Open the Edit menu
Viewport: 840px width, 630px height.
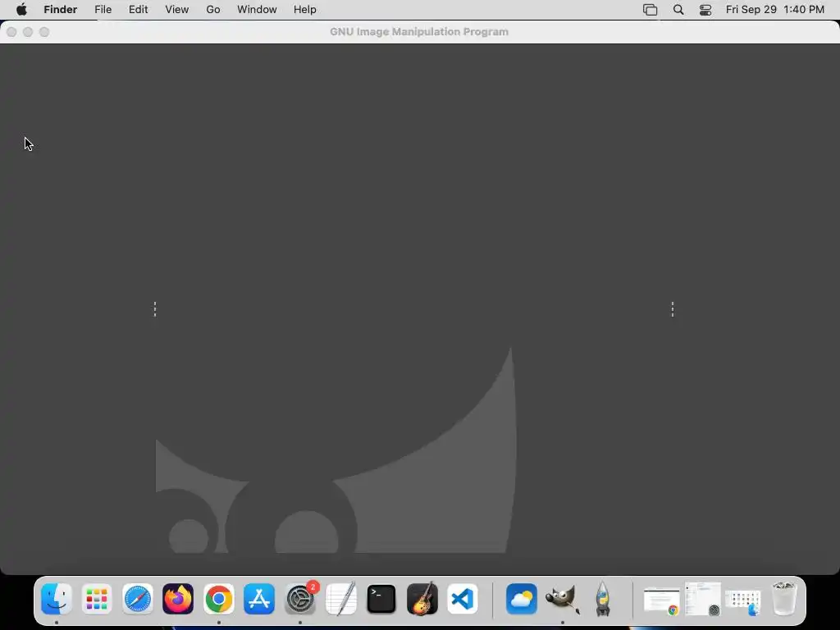click(x=138, y=10)
